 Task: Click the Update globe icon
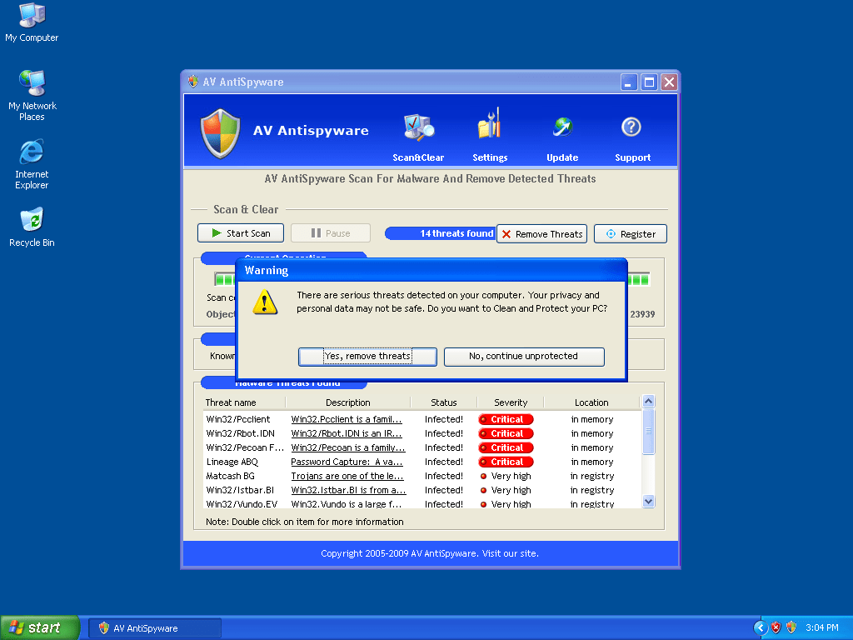(x=562, y=127)
